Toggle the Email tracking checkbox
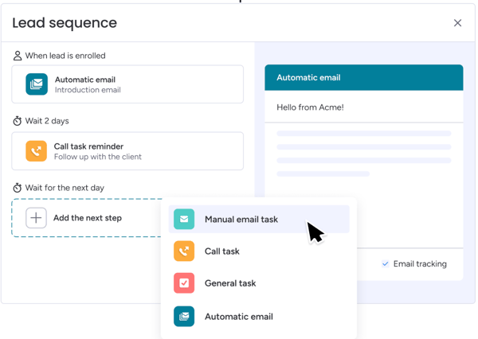Image resolution: width=478 pixels, height=339 pixels. pyautogui.click(x=386, y=264)
